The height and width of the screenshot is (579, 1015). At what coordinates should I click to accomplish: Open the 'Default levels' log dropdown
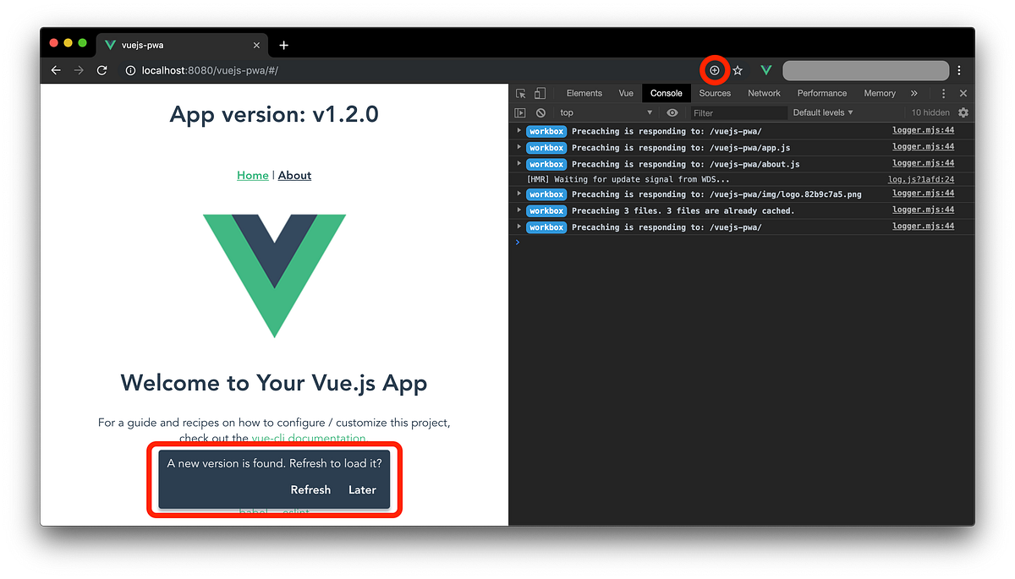tap(821, 112)
